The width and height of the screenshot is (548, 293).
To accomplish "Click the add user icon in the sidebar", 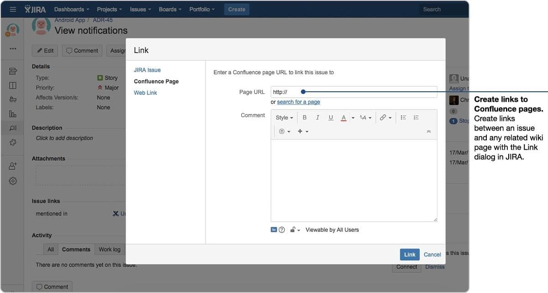I will tap(13, 166).
